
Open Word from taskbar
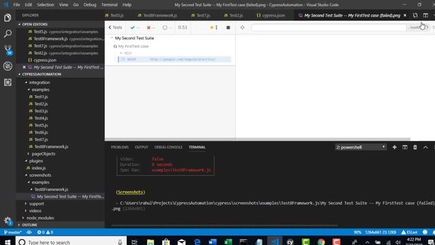tap(213, 242)
